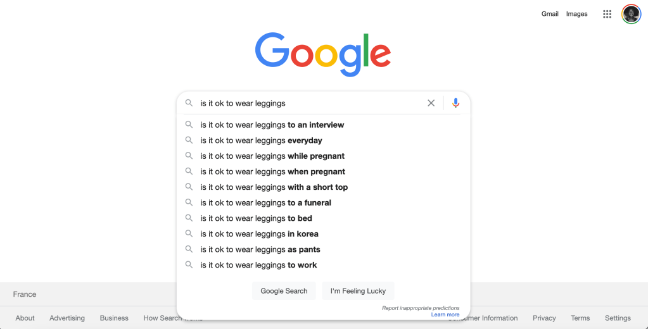Screen dimensions: 648x329
Task: Choose suggestion "leggings while pregnant"
Action: click(272, 156)
